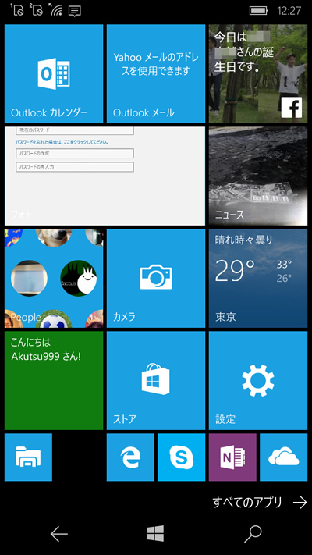Open the OneDrive cloud tile
The image size is (312, 555).
coord(284,457)
